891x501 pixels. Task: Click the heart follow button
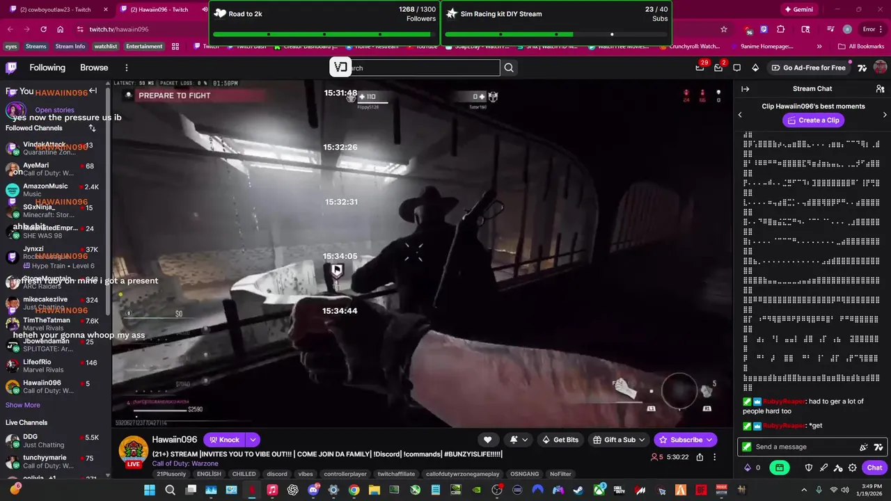[x=487, y=440]
